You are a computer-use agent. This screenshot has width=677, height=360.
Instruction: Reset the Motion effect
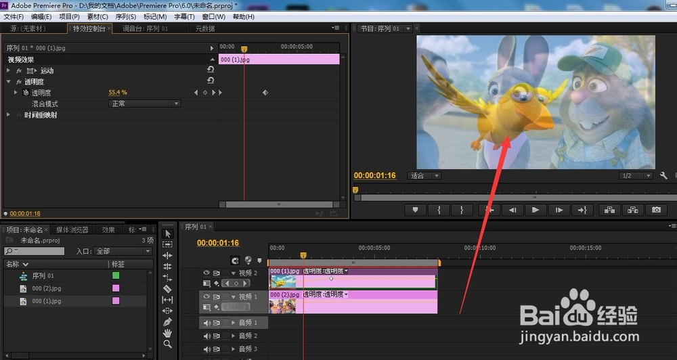click(x=211, y=70)
